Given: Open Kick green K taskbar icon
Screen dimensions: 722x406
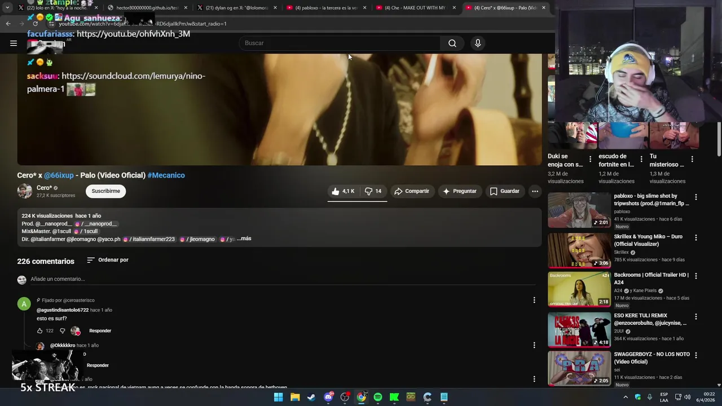Looking at the screenshot, I should click(394, 397).
